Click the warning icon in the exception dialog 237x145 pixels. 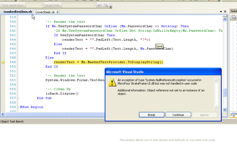tap(113, 82)
